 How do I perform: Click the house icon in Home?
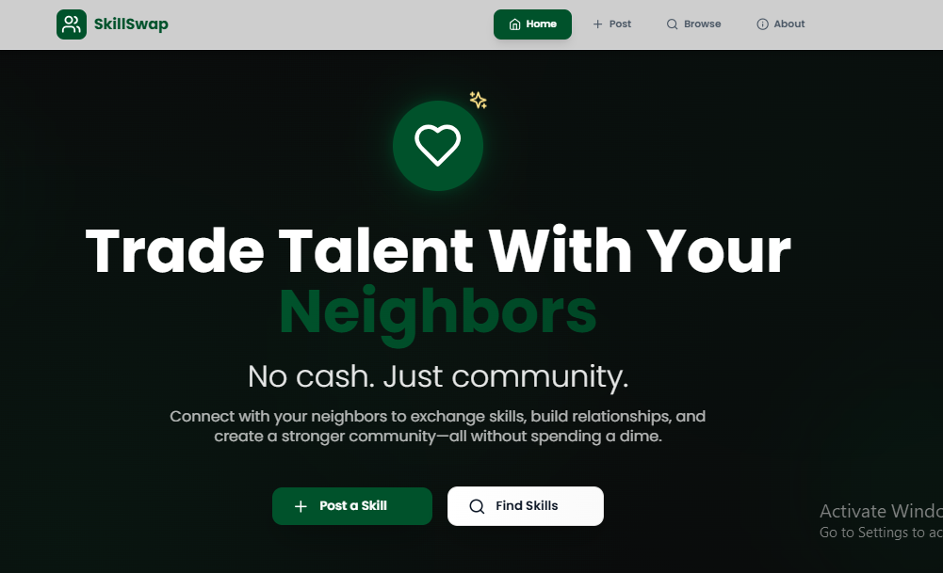pos(514,24)
